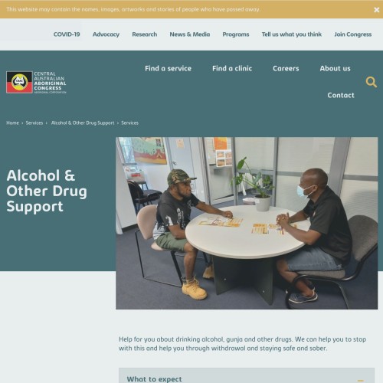The image size is (383, 383).
Task: Go to Home in the breadcrumb
Action: pyautogui.click(x=12, y=123)
